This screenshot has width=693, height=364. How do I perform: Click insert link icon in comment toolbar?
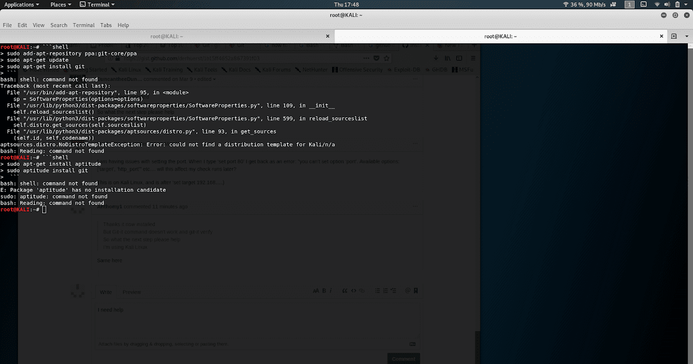click(x=362, y=291)
